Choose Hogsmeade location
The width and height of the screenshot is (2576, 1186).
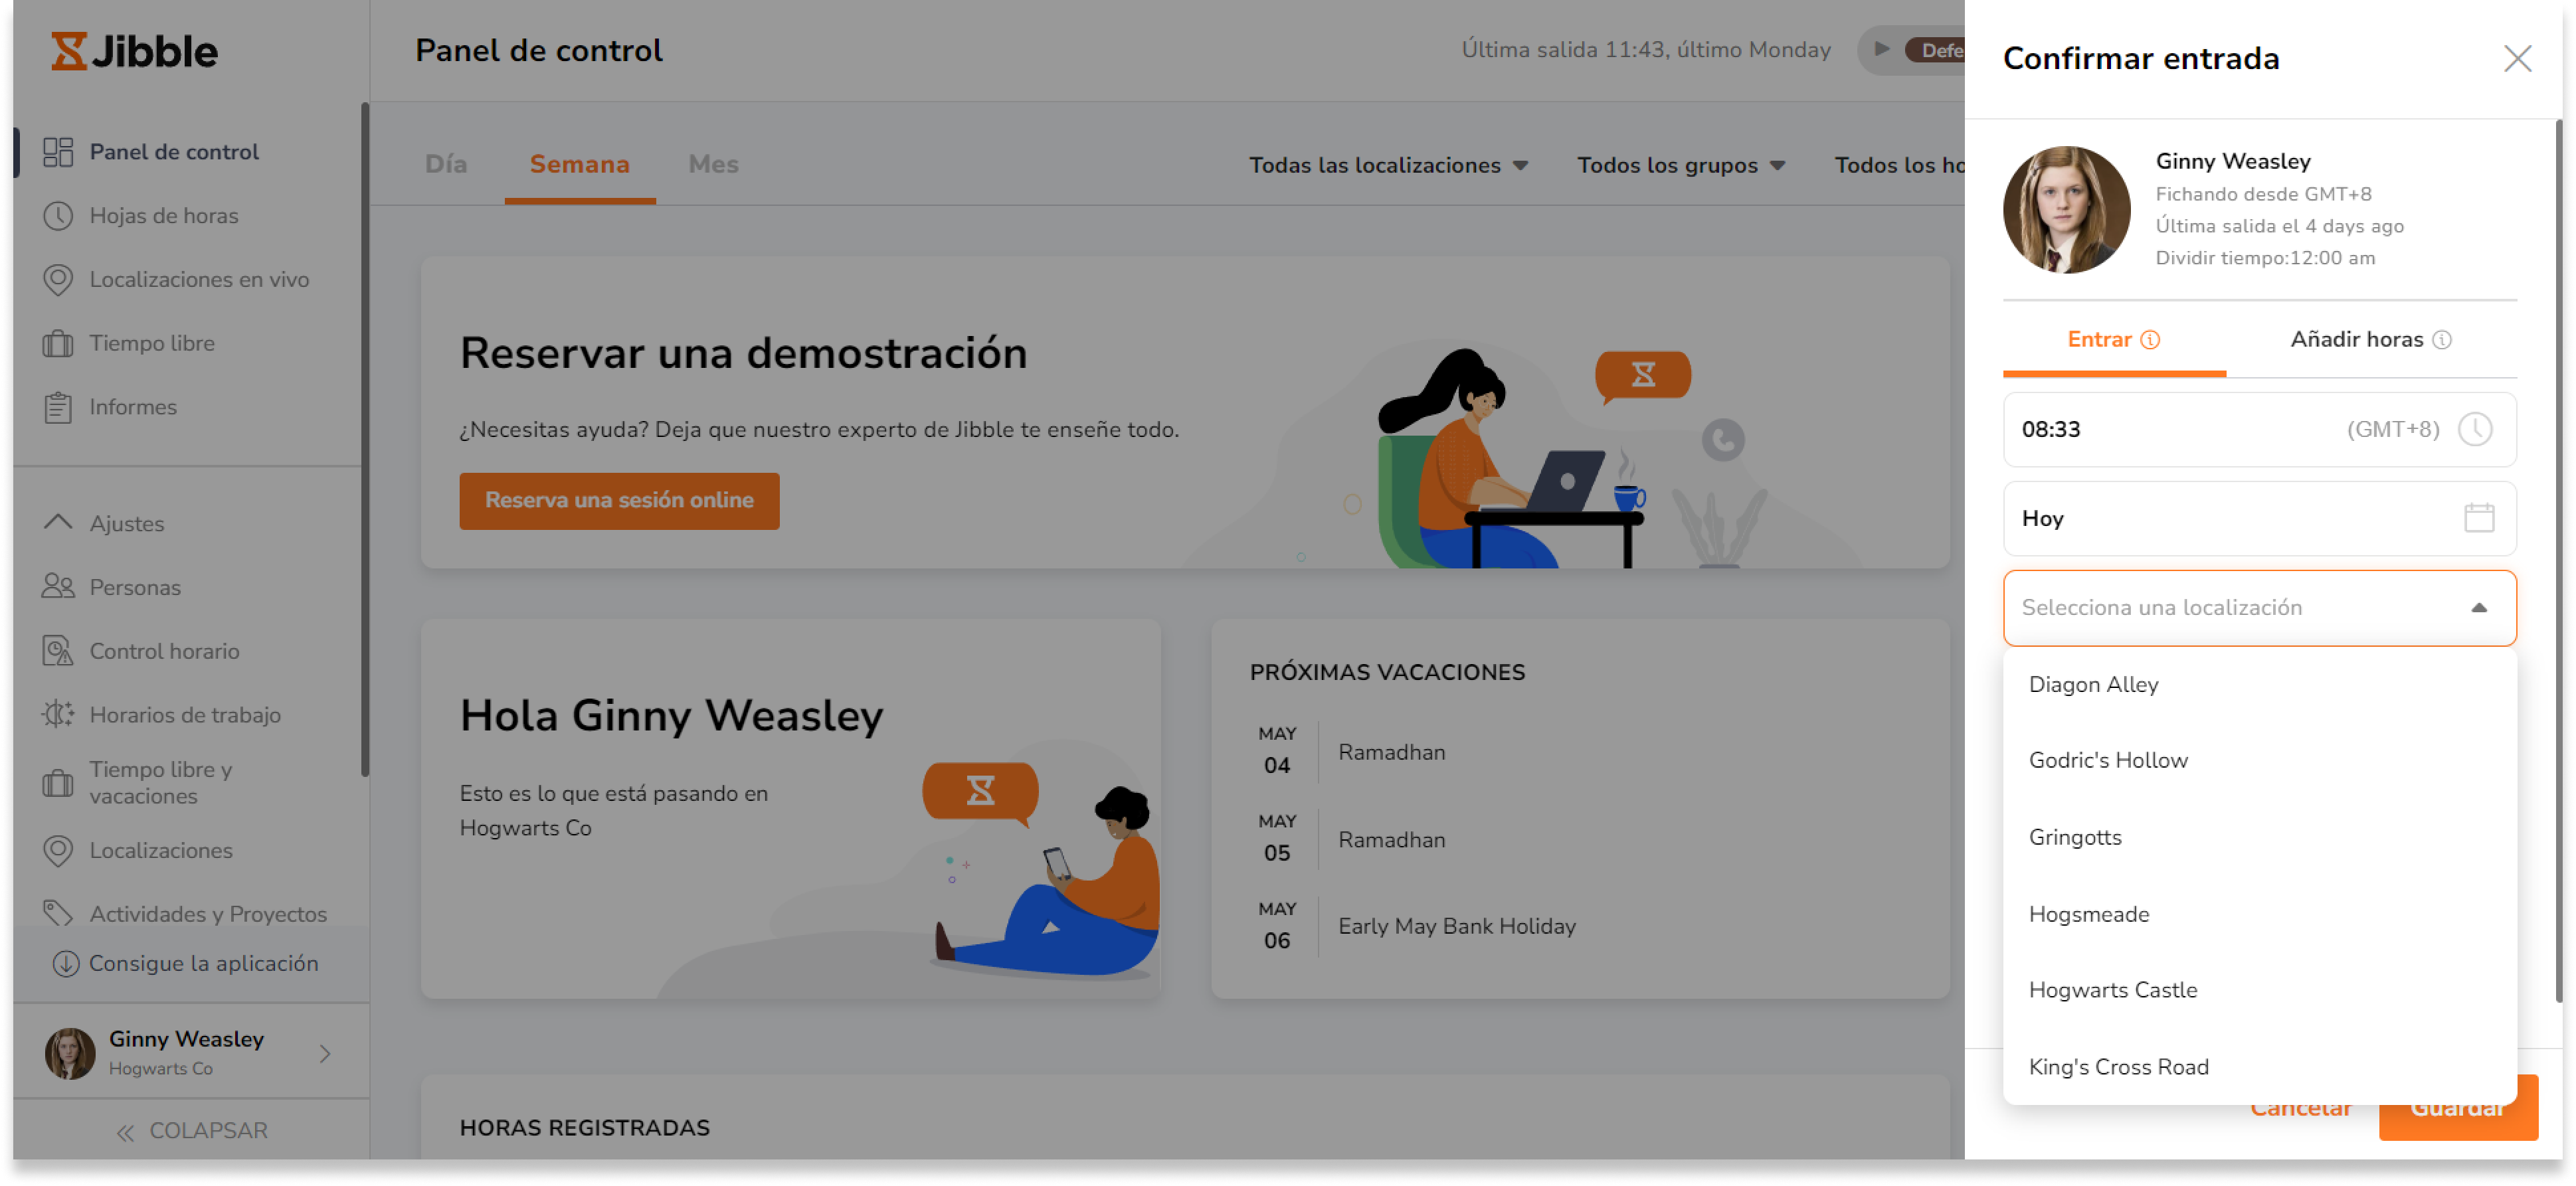[x=2260, y=915]
